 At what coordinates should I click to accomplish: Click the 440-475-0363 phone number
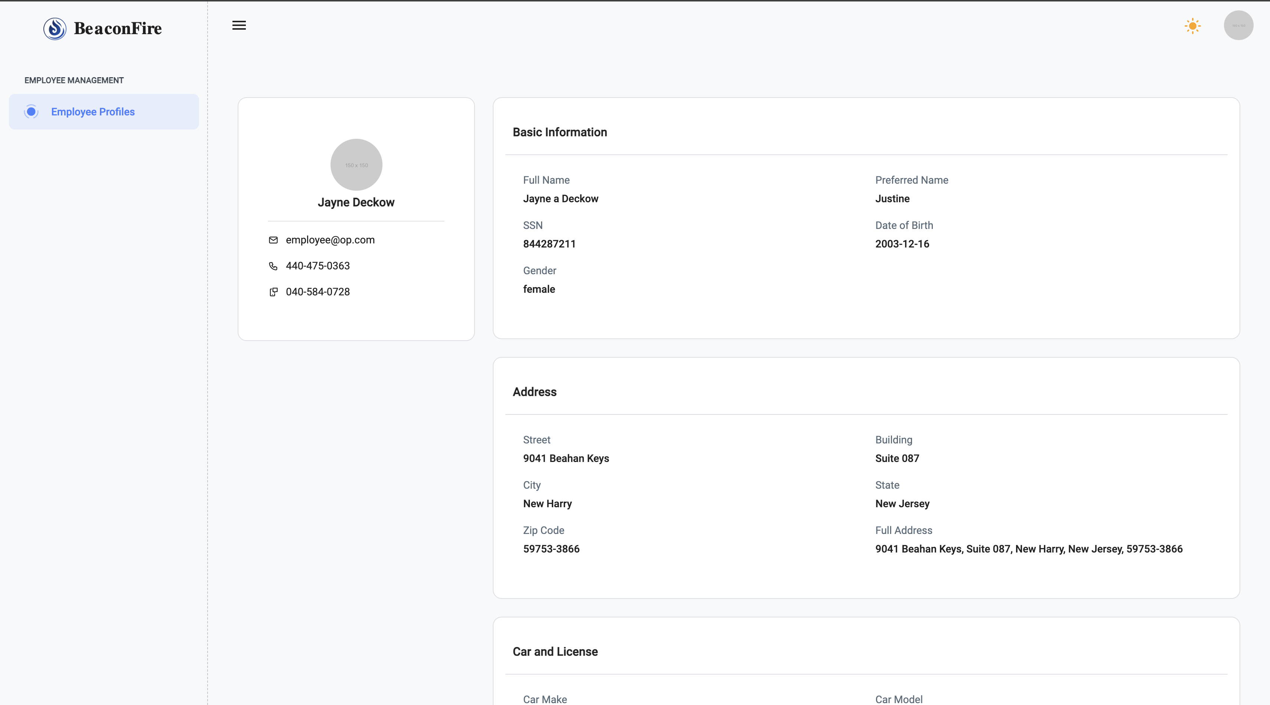(317, 266)
